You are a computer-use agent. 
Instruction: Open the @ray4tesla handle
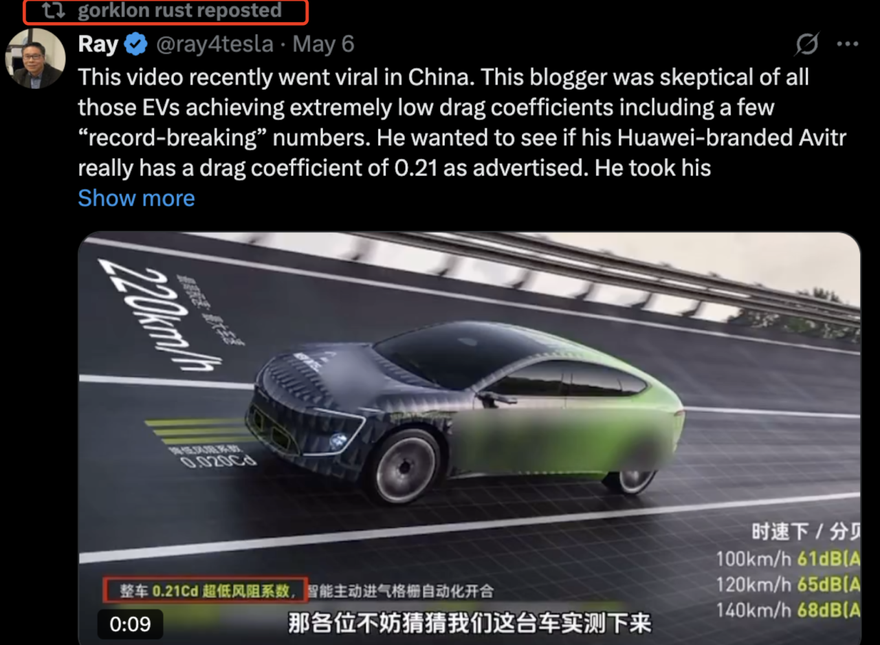[x=214, y=45]
